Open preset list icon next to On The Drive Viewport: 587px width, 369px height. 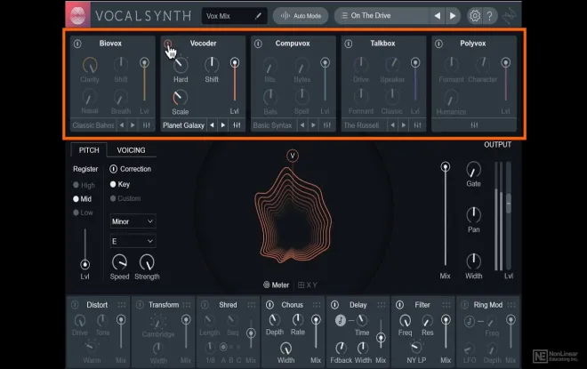(x=344, y=16)
